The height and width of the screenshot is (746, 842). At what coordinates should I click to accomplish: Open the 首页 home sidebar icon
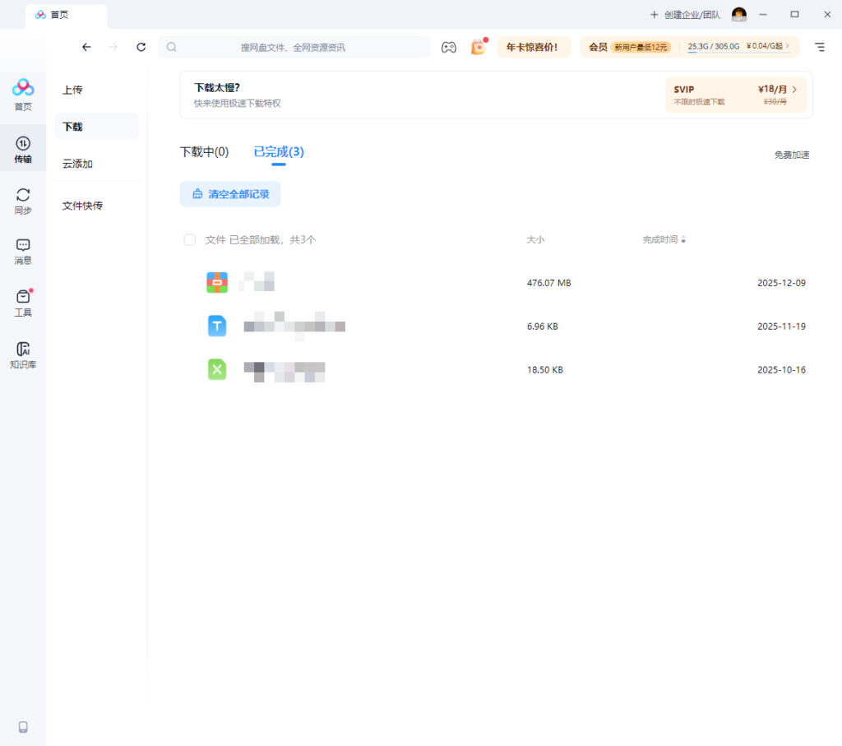[x=23, y=94]
